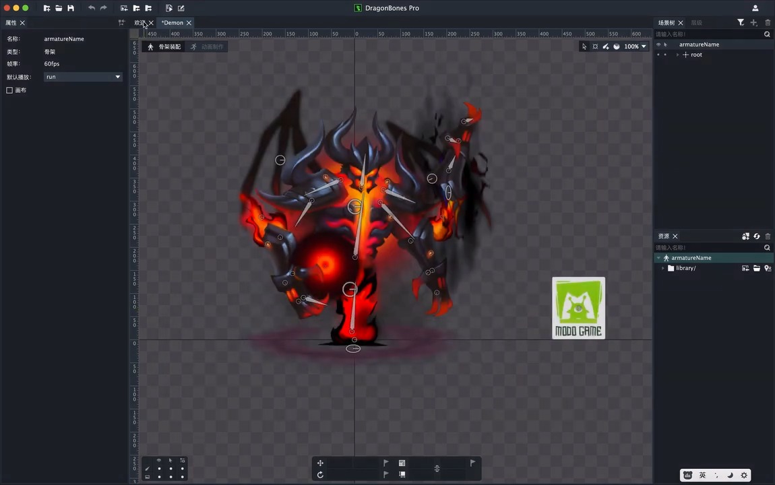
Task: Click the open folder icon on library row
Action: click(x=757, y=268)
